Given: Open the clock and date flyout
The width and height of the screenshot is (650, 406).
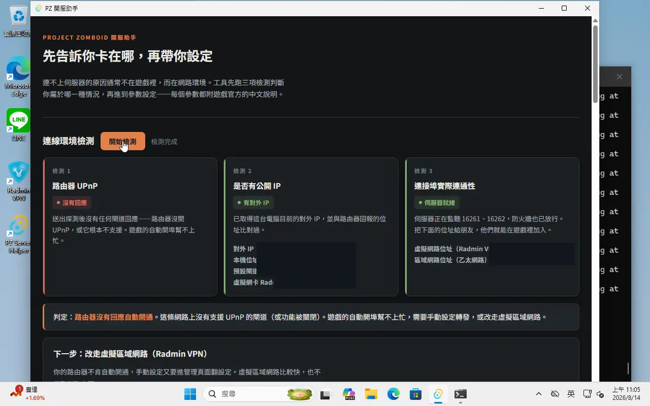Looking at the screenshot, I should pyautogui.click(x=626, y=394).
